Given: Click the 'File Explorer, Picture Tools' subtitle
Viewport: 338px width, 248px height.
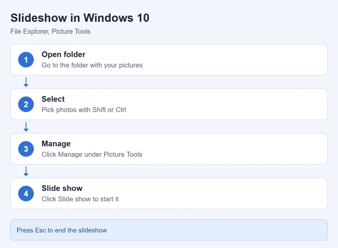Looking at the screenshot, I should click(x=50, y=32).
